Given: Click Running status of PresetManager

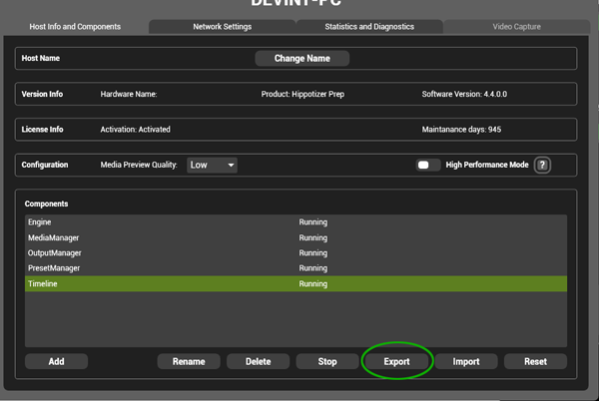Looking at the screenshot, I should (312, 268).
